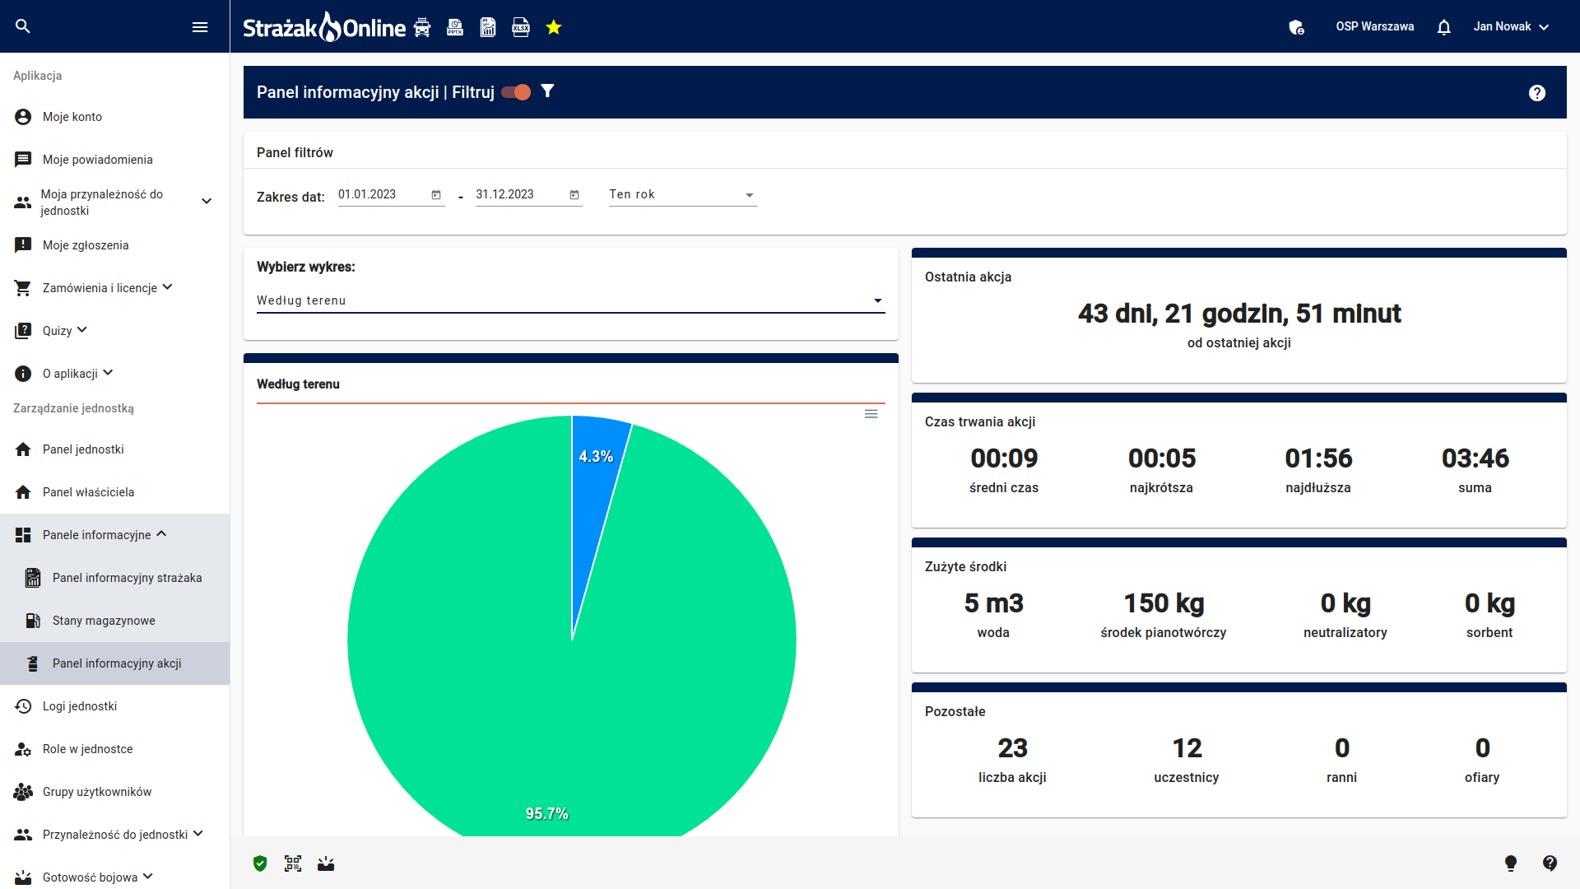Click the lightbulb tips icon

(x=1511, y=863)
